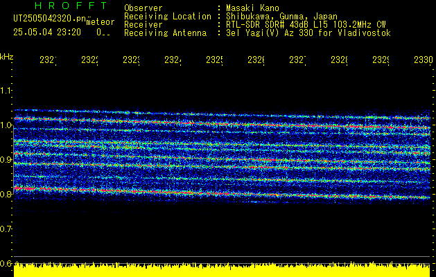Click the 2329 time marker

tap(381, 60)
